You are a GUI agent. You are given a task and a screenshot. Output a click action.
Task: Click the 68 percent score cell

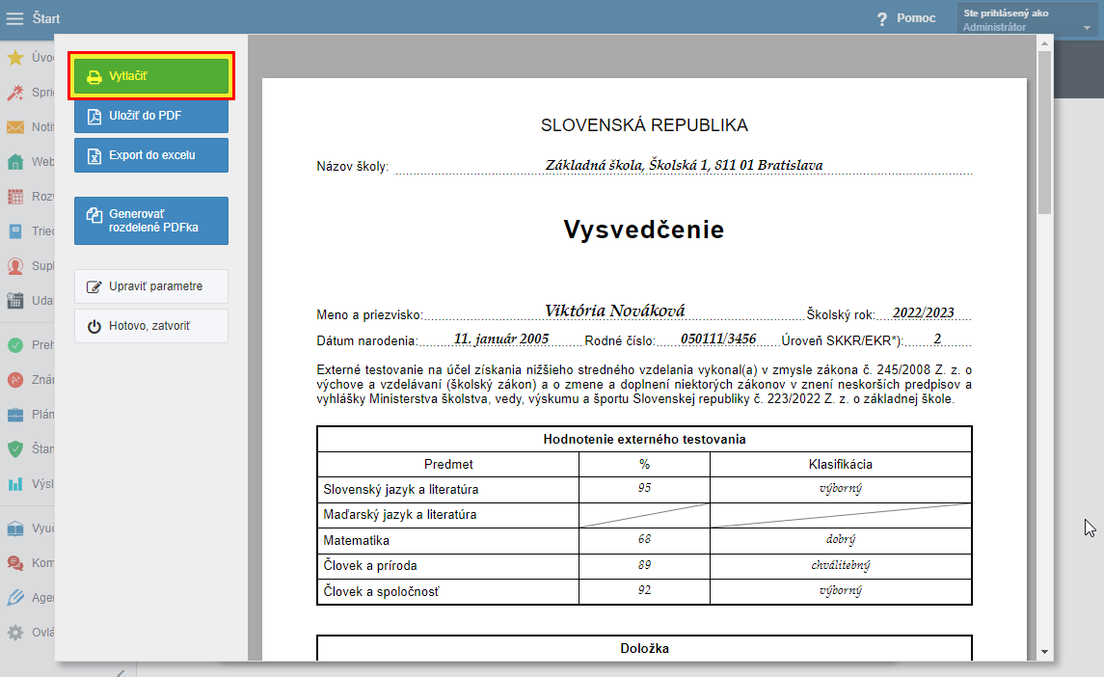644,539
